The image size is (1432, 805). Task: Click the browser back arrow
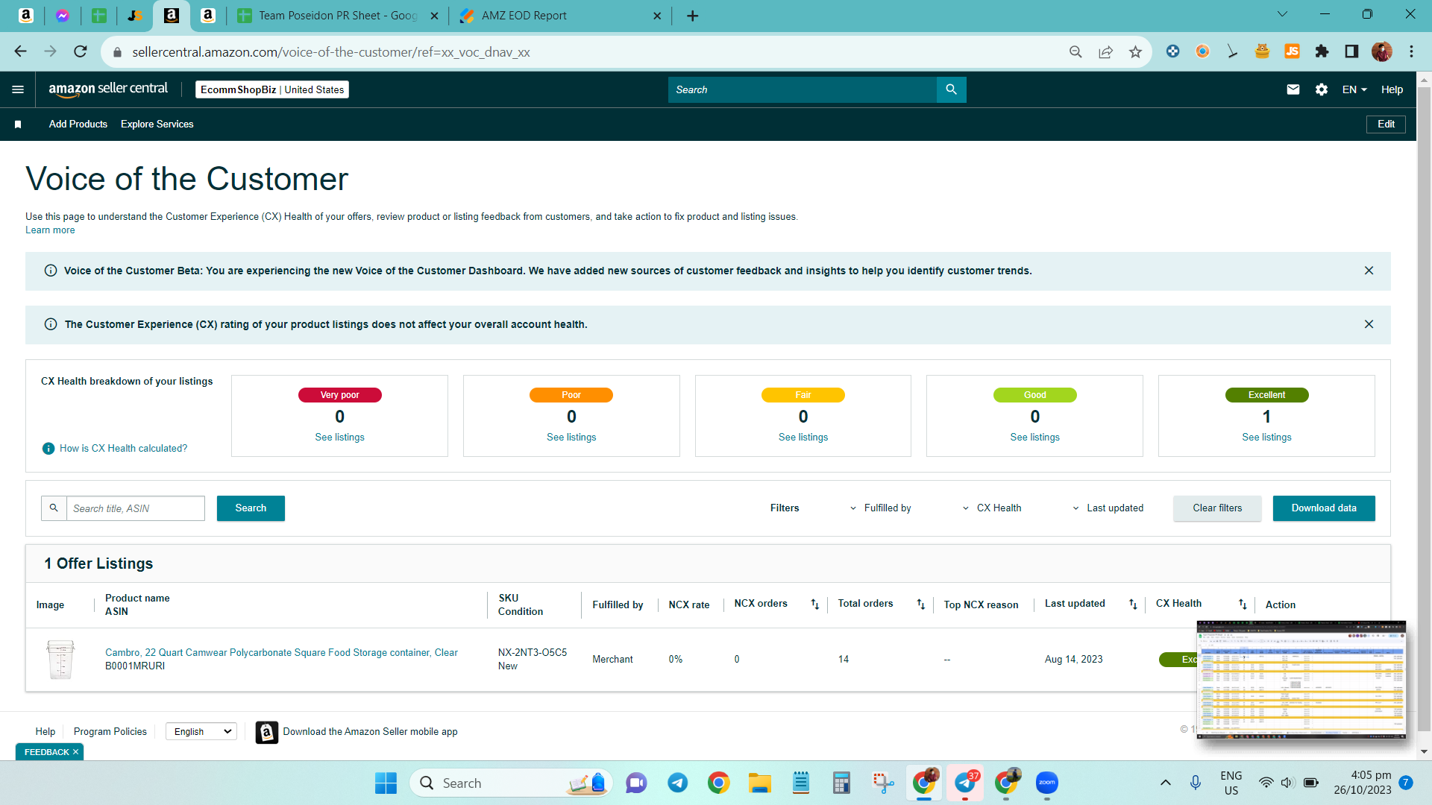tap(20, 51)
